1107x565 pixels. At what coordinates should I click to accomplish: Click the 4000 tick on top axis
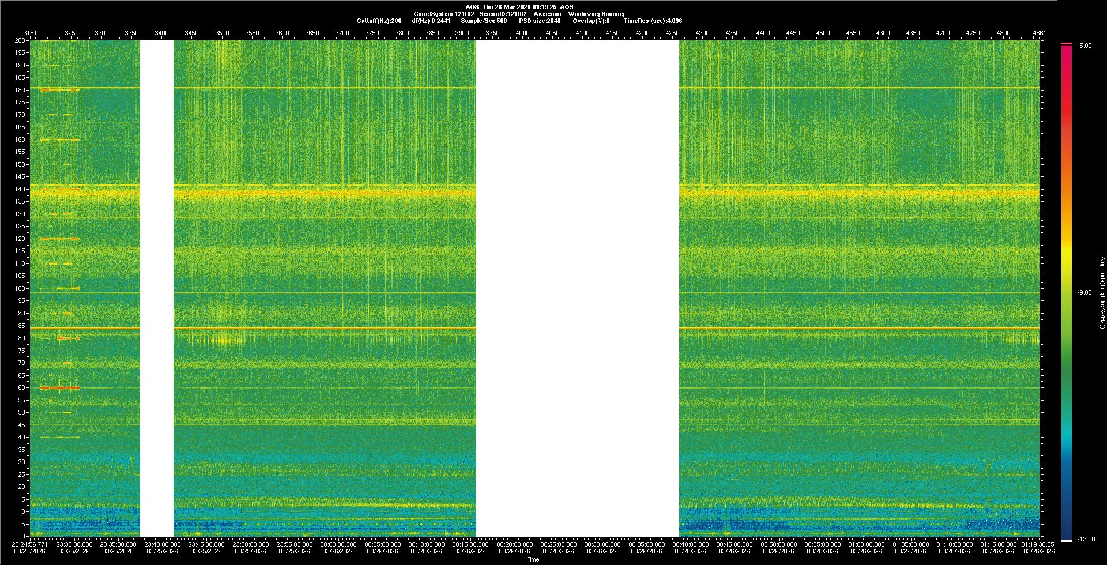tap(522, 33)
